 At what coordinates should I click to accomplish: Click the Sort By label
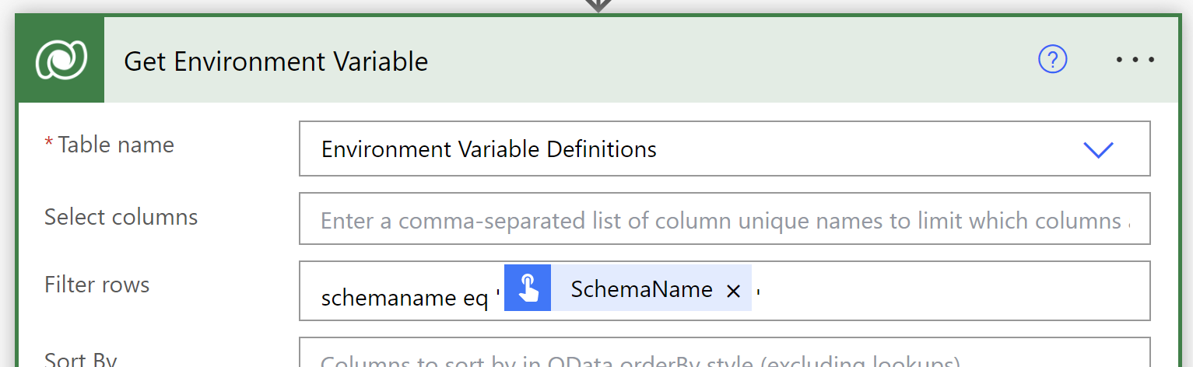pos(80,359)
